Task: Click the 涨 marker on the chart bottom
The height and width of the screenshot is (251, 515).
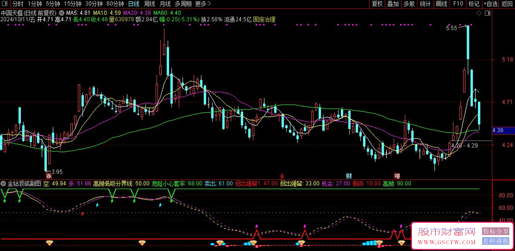Action: 48,175
